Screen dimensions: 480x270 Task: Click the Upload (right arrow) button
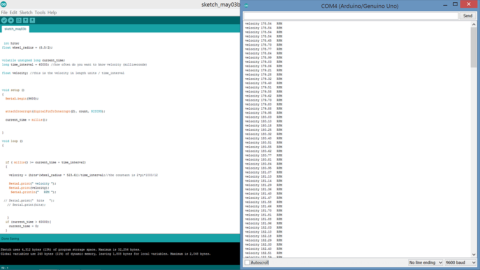(11, 20)
